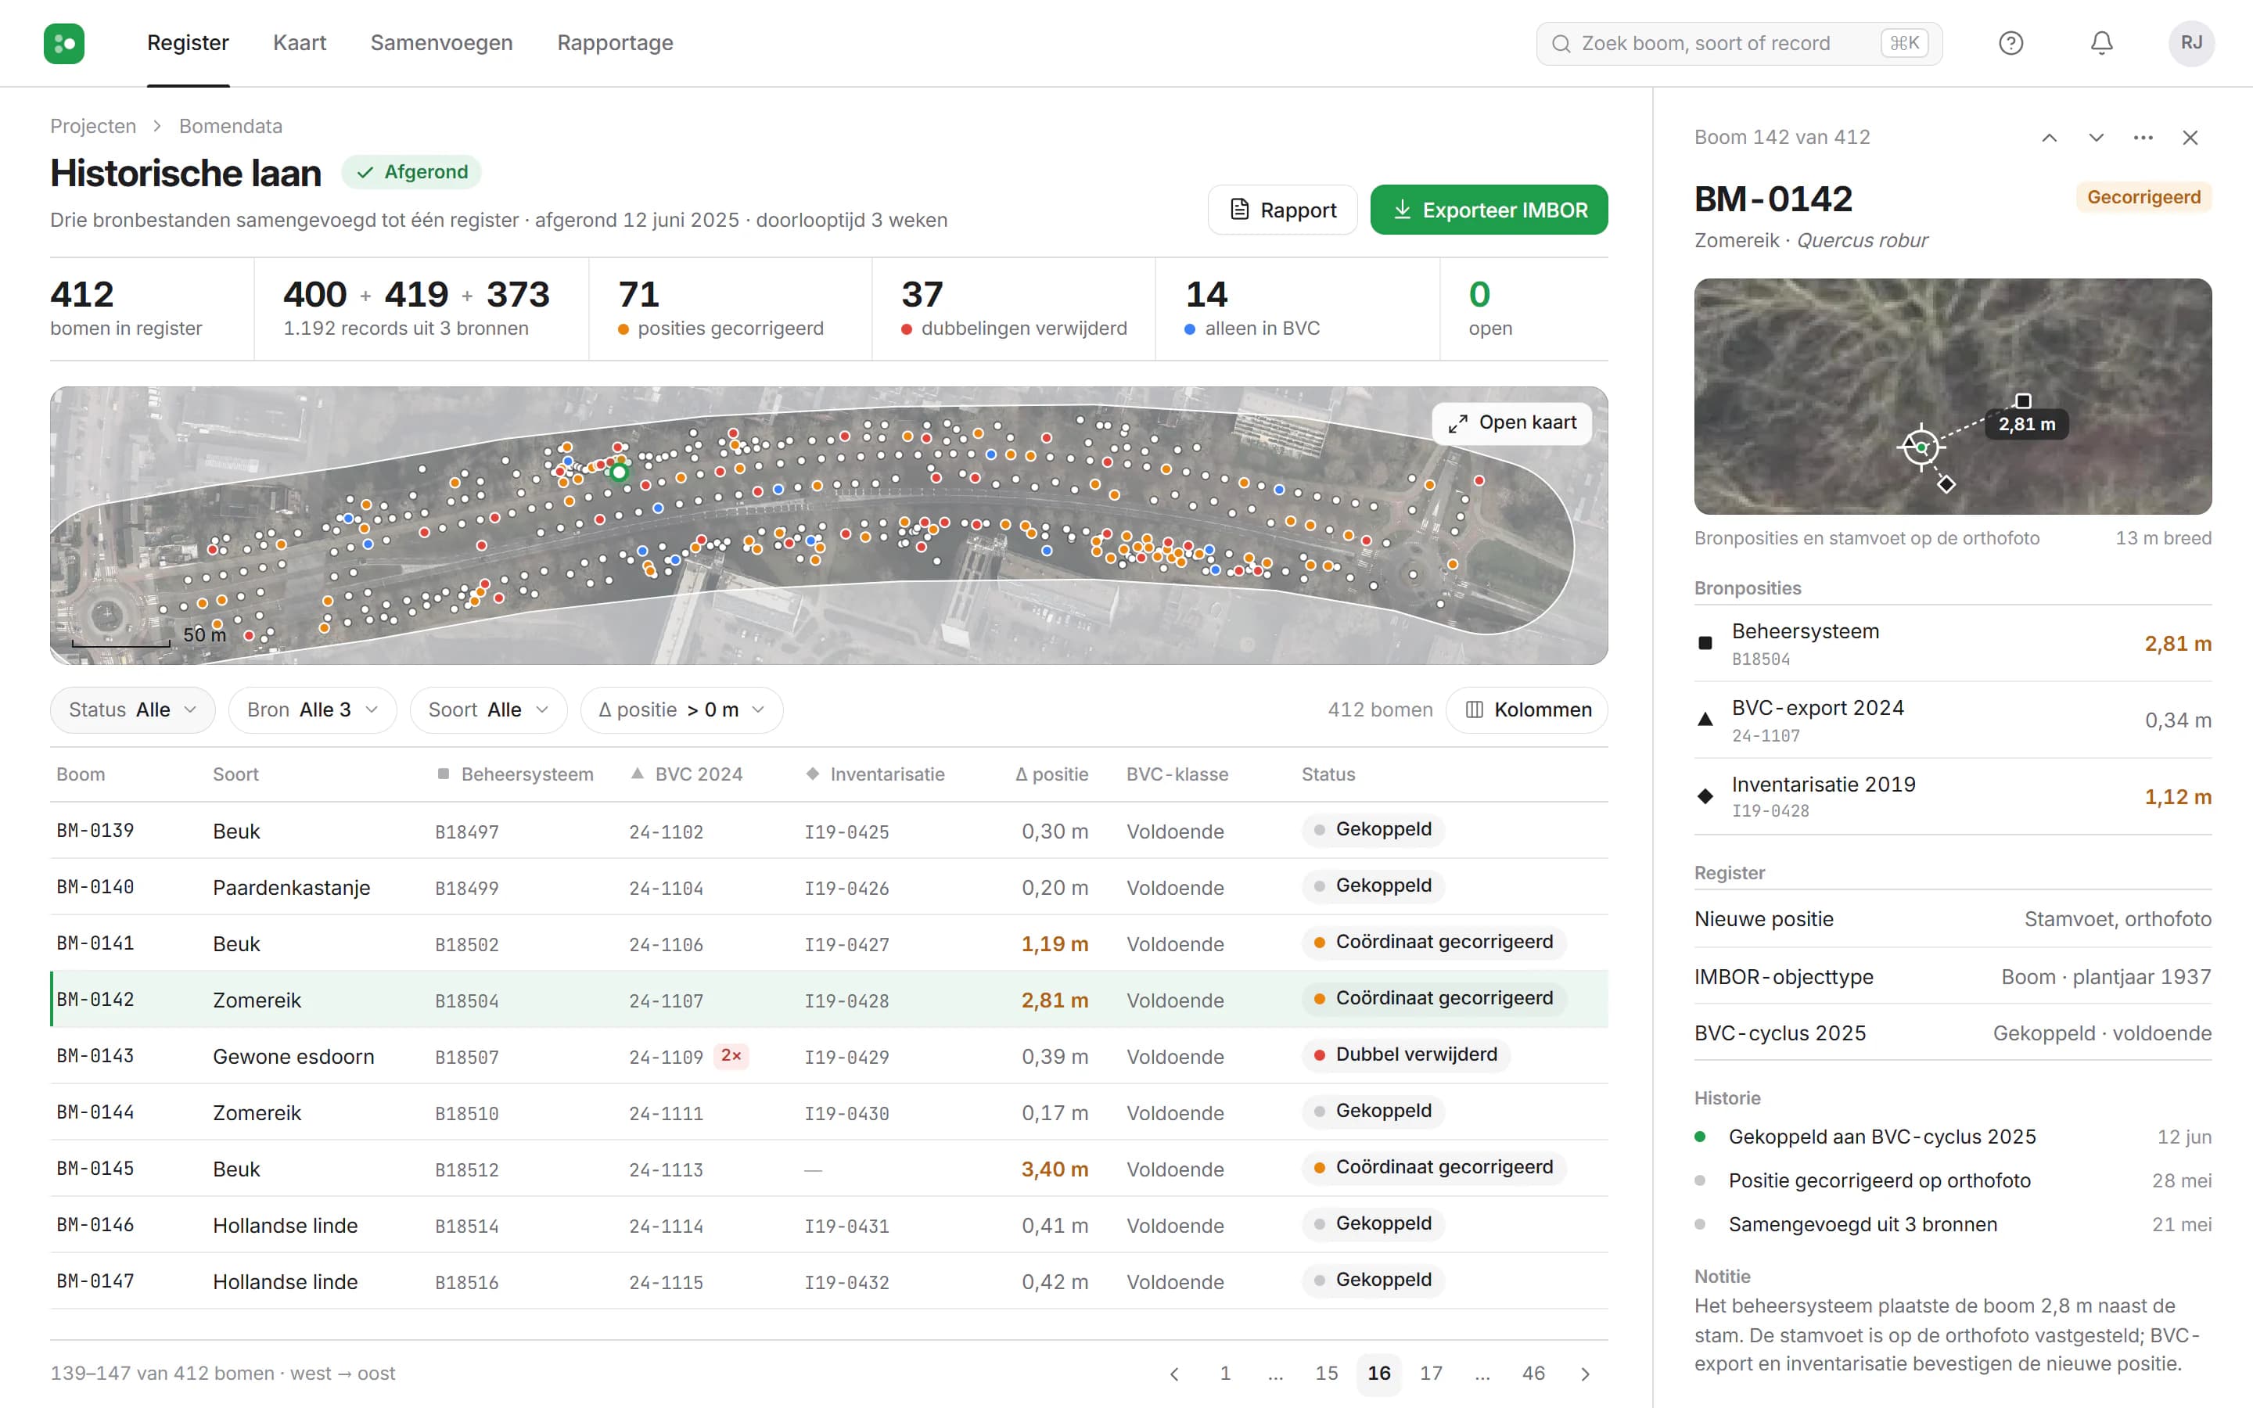Open the help question mark icon

[x=2011, y=43]
